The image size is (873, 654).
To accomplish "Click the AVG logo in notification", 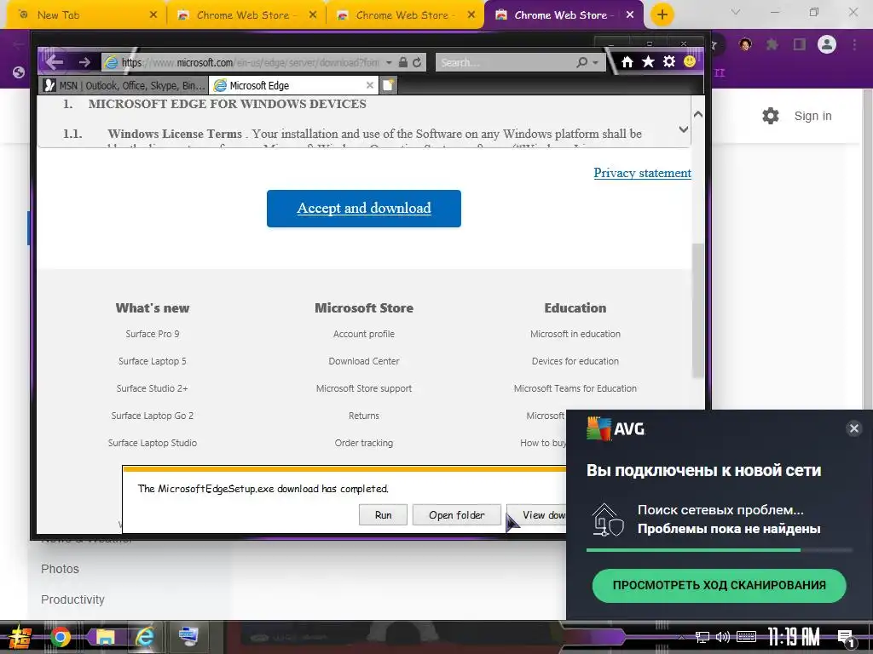I will pyautogui.click(x=616, y=429).
